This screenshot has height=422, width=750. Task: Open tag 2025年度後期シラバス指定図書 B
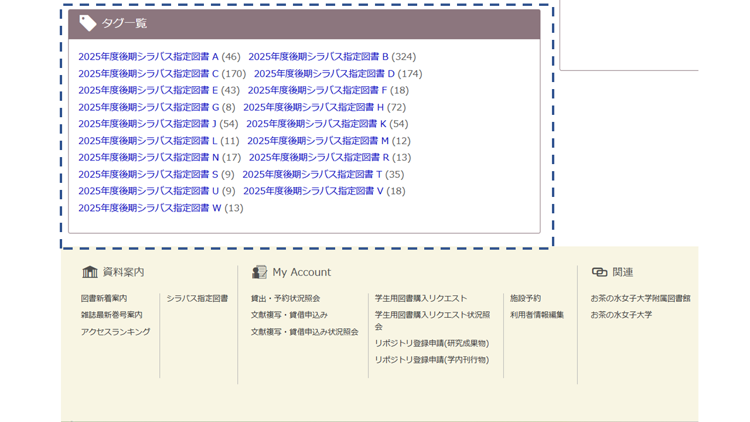point(318,57)
